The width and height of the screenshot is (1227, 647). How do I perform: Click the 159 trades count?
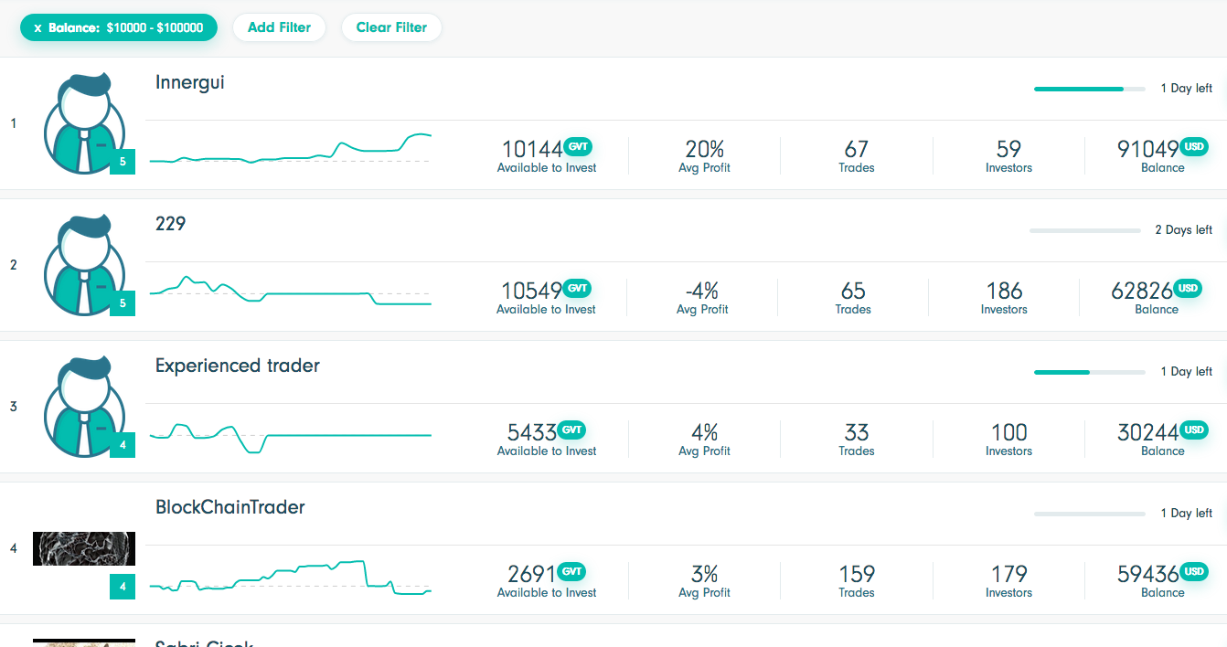[x=857, y=574]
